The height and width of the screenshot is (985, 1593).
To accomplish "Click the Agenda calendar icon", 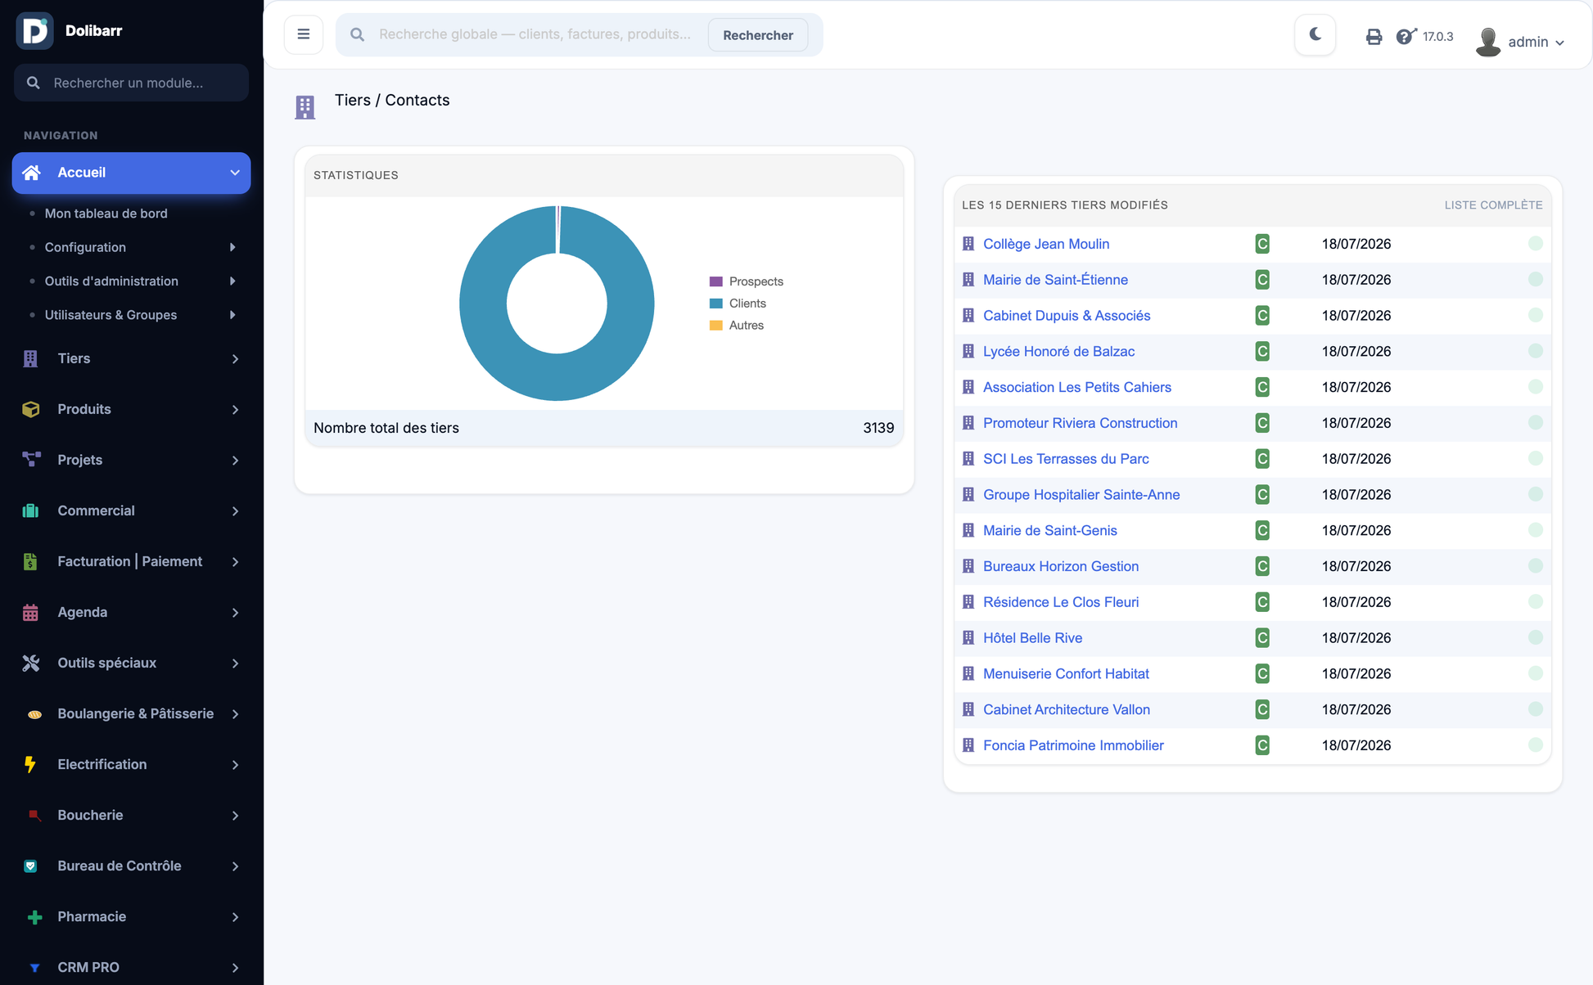I will pyautogui.click(x=30, y=612).
